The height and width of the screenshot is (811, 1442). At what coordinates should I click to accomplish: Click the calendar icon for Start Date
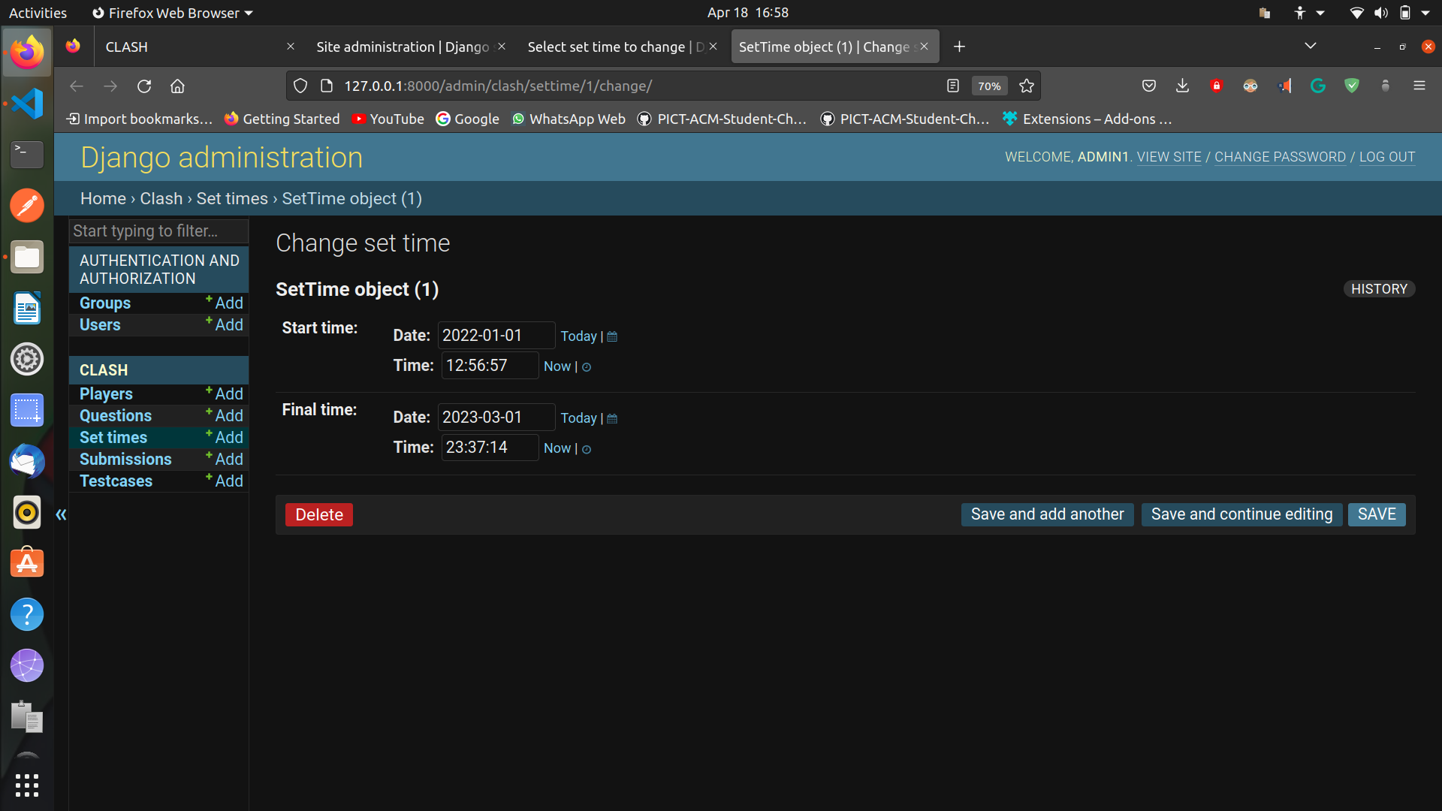[613, 336]
